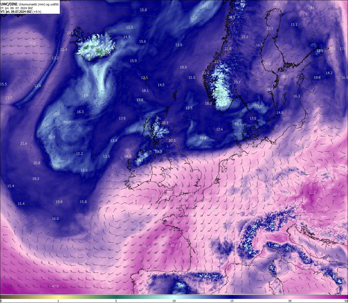This screenshot has width=348, height=303.
Task: Select the 17.9 value west of Scotland
Action: 122,118
